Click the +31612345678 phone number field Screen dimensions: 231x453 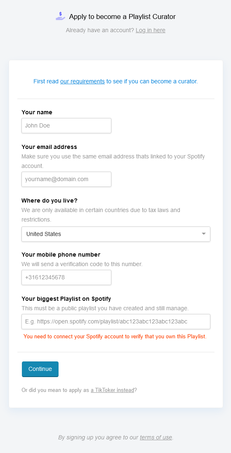66,277
